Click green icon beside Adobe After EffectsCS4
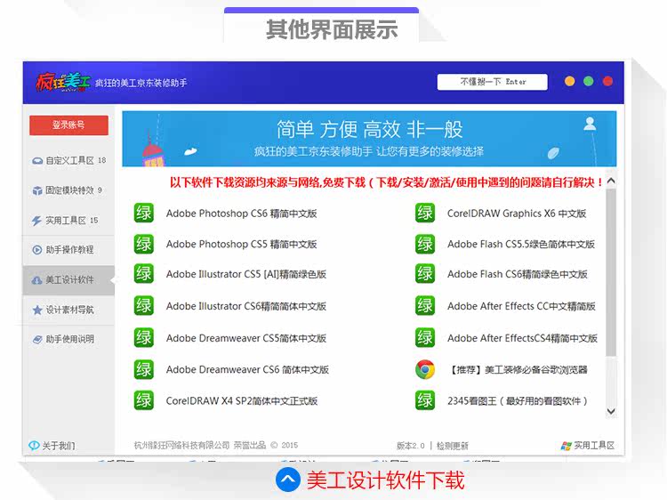Screen dimensions: 667x500 (425, 337)
